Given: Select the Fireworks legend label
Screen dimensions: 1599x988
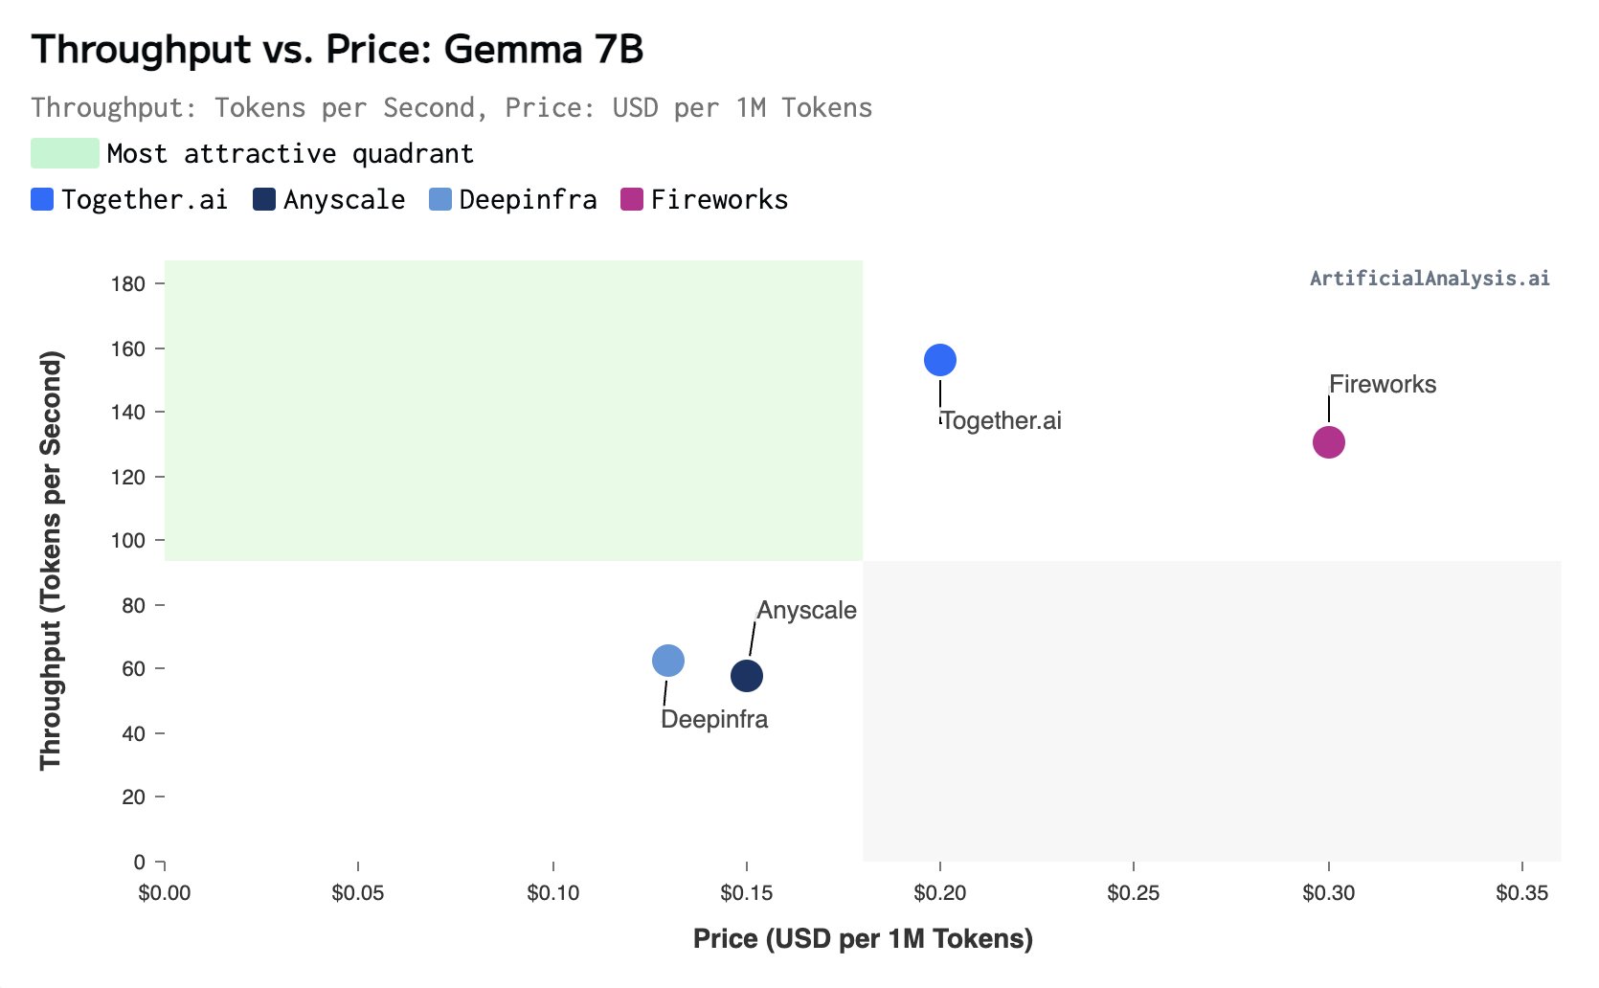Looking at the screenshot, I should pos(720,199).
